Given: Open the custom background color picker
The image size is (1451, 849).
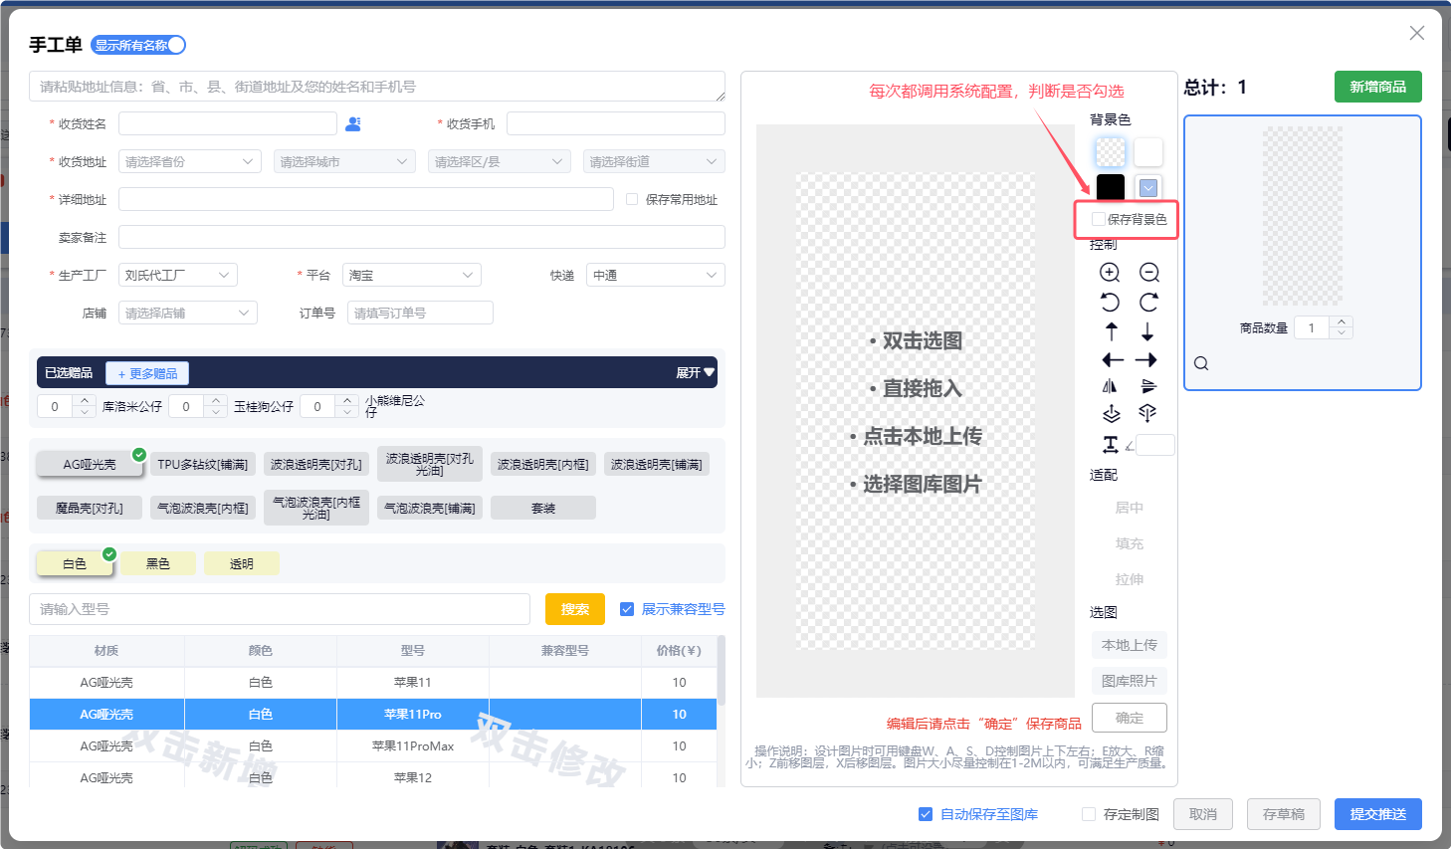Looking at the screenshot, I should coord(1148,187).
